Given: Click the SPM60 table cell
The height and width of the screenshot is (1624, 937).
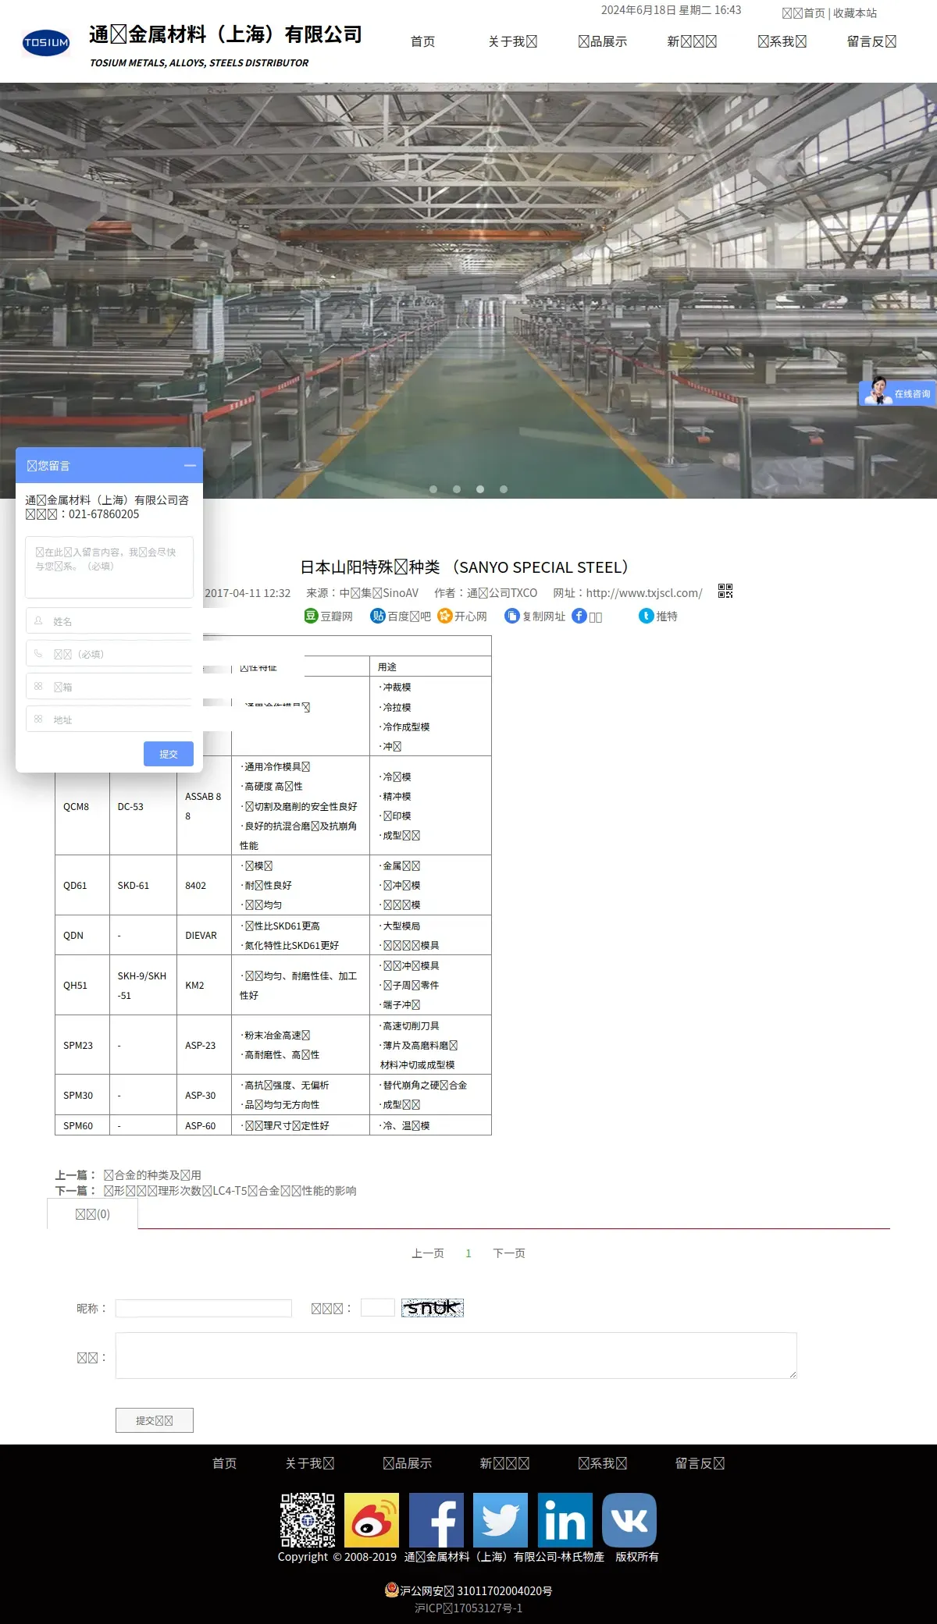Looking at the screenshot, I should click(x=82, y=1125).
